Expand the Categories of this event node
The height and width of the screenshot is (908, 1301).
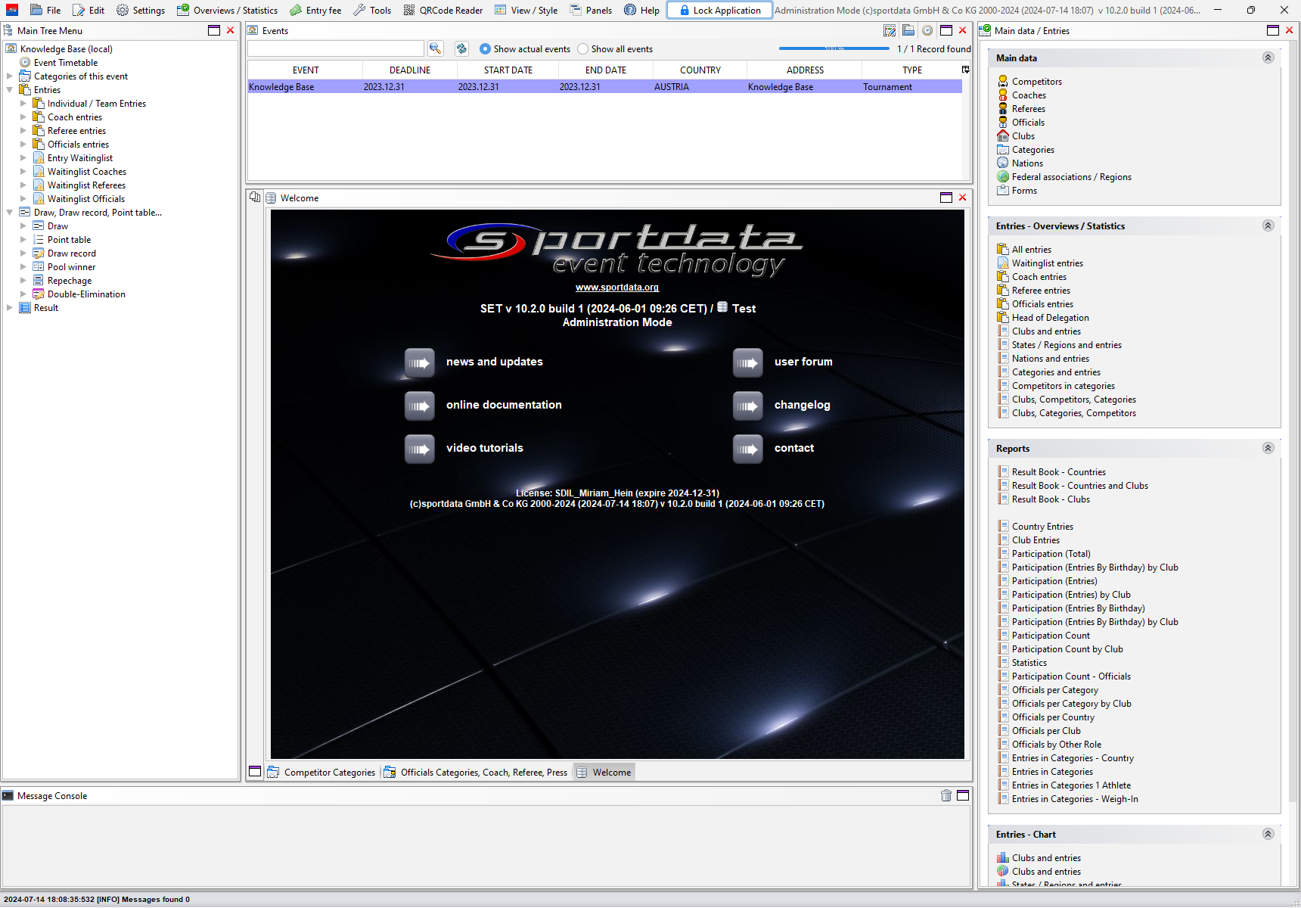(x=10, y=76)
